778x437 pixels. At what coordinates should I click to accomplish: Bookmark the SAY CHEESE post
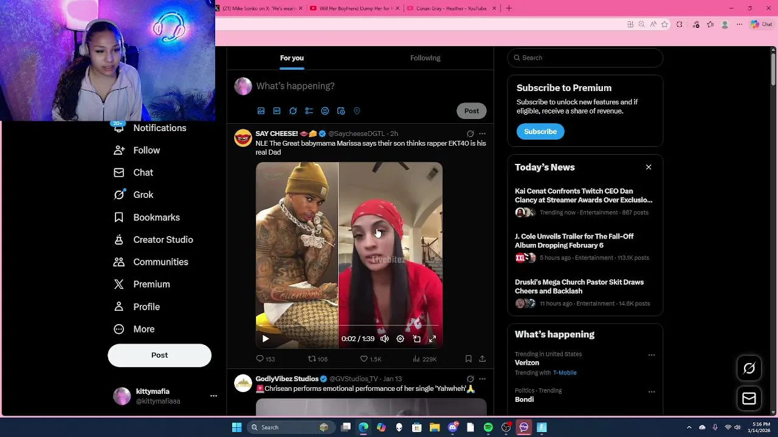pyautogui.click(x=468, y=359)
